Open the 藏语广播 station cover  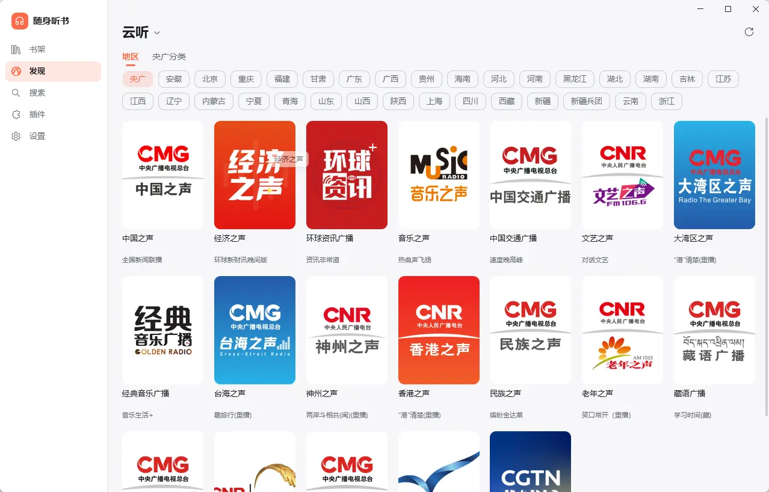[x=714, y=330]
